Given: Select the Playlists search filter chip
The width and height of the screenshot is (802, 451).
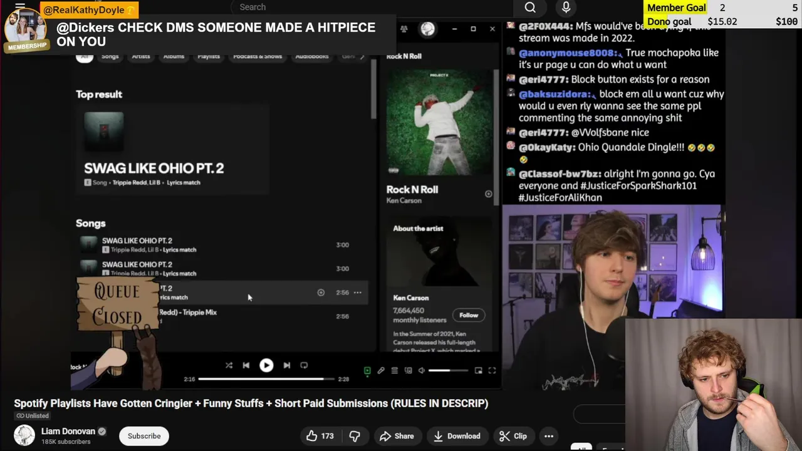Looking at the screenshot, I should (209, 56).
